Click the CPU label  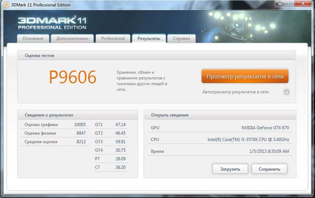click(x=155, y=140)
